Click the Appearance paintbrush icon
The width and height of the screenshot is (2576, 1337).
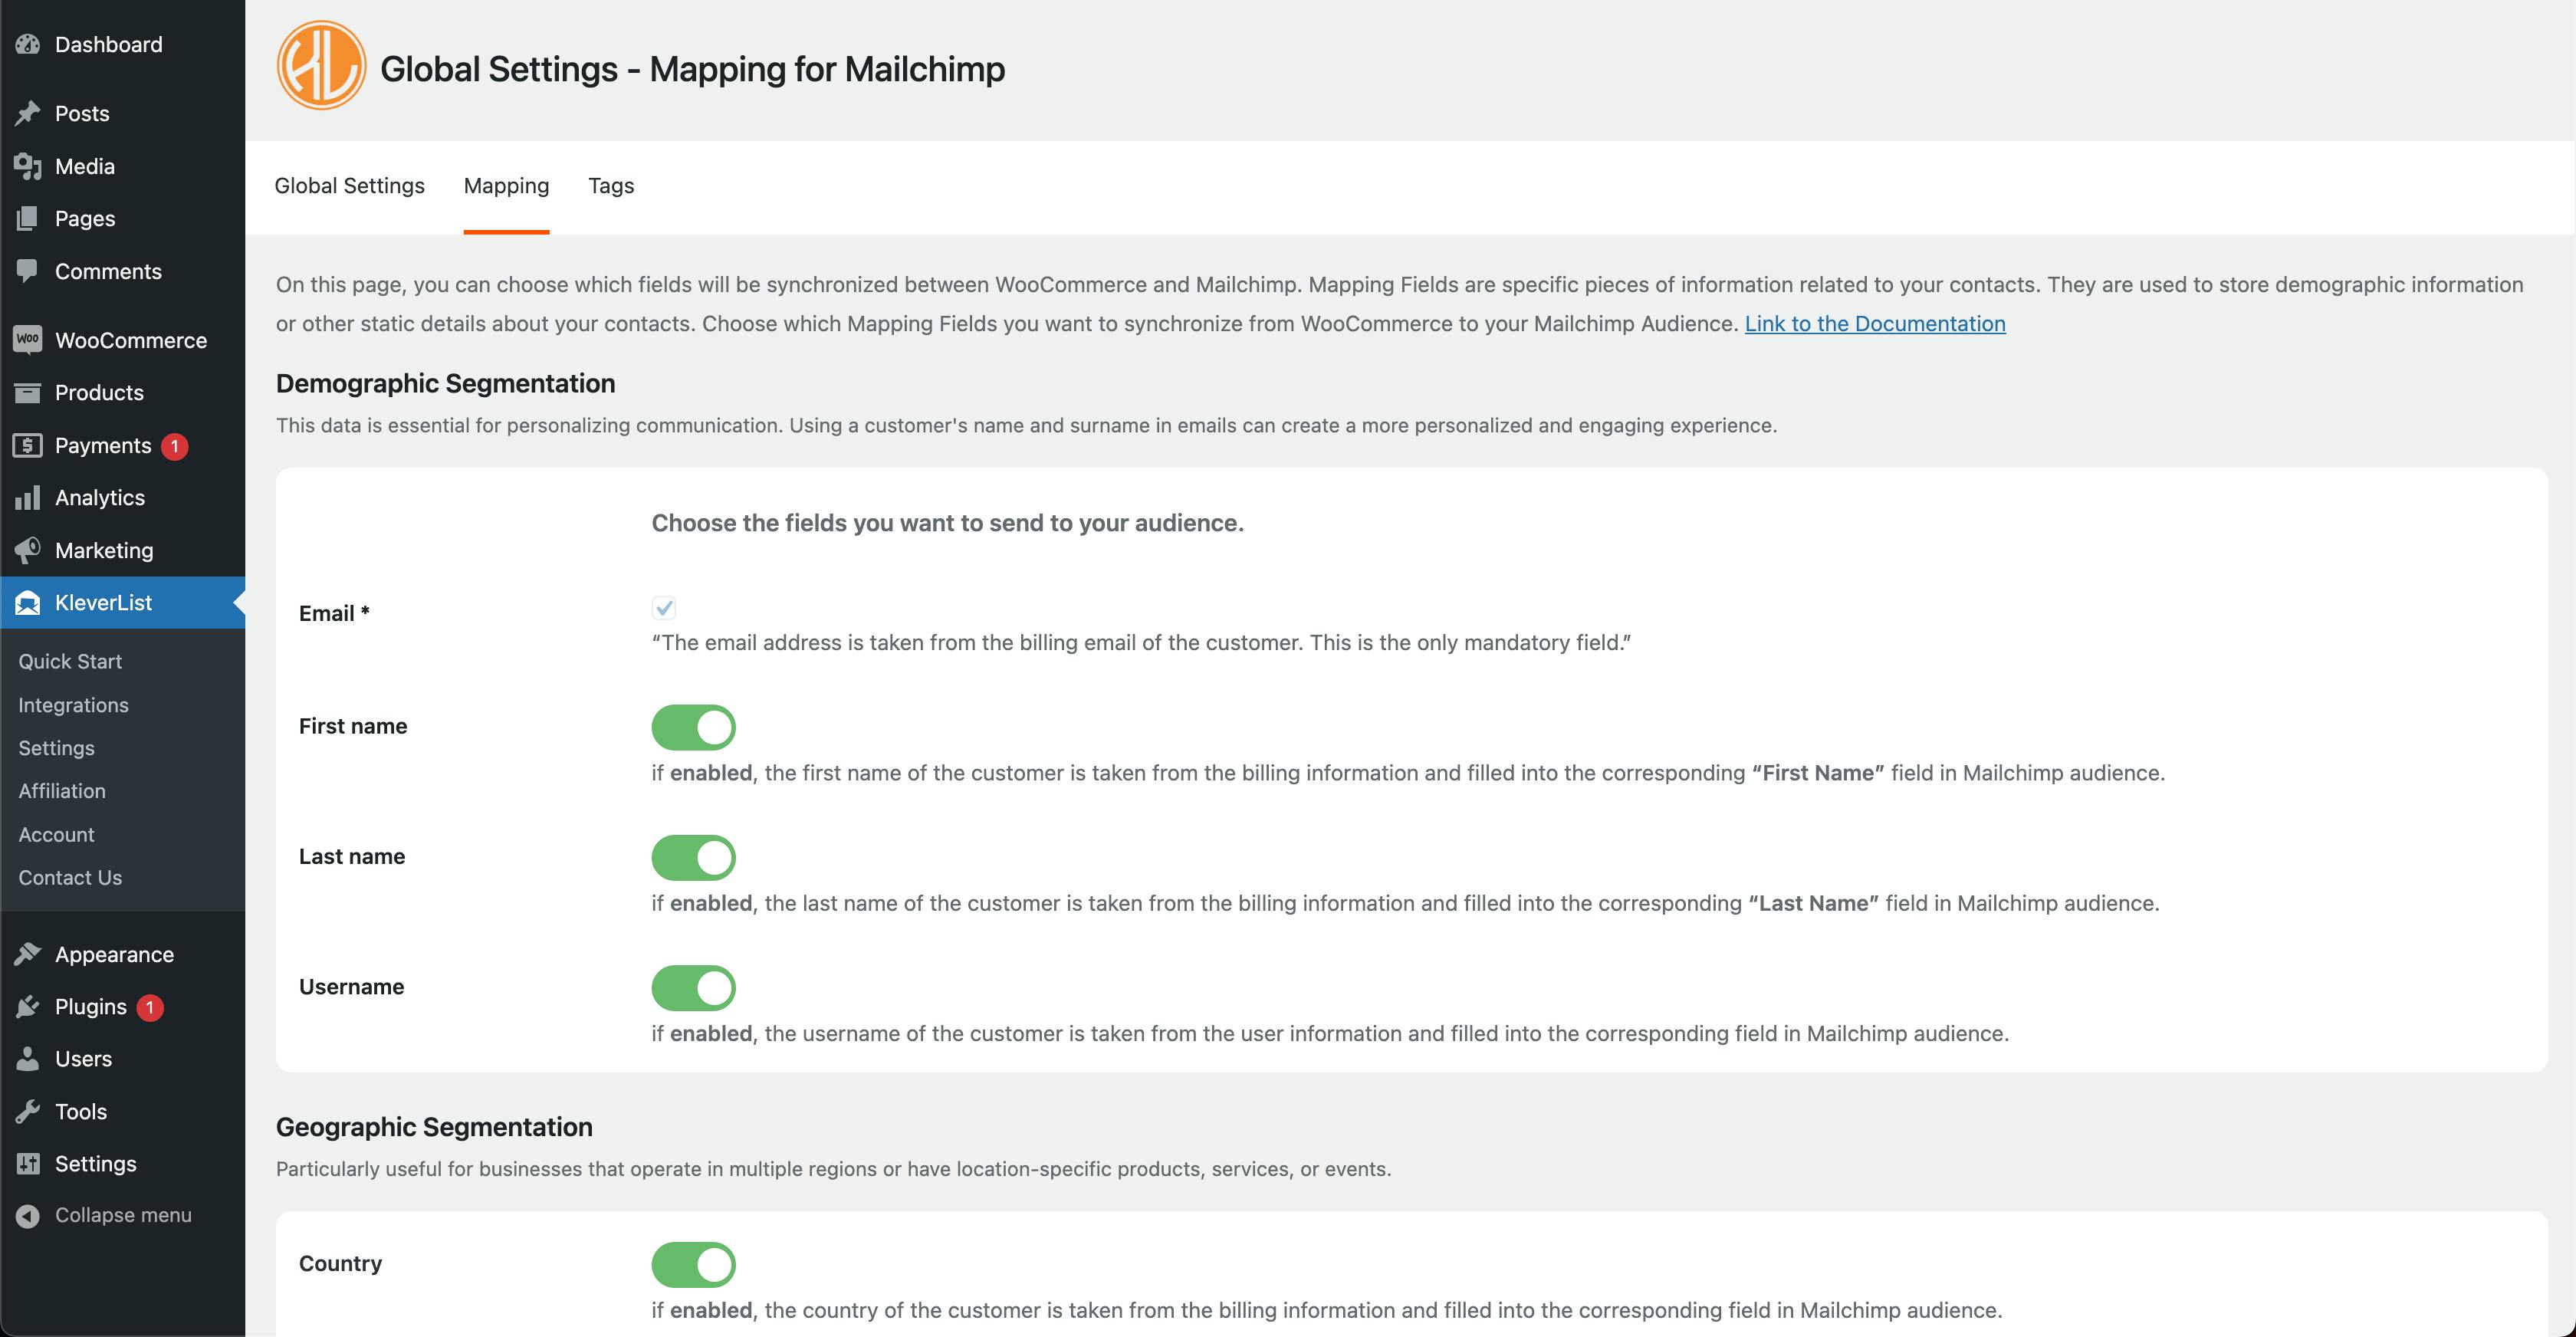coord(28,954)
